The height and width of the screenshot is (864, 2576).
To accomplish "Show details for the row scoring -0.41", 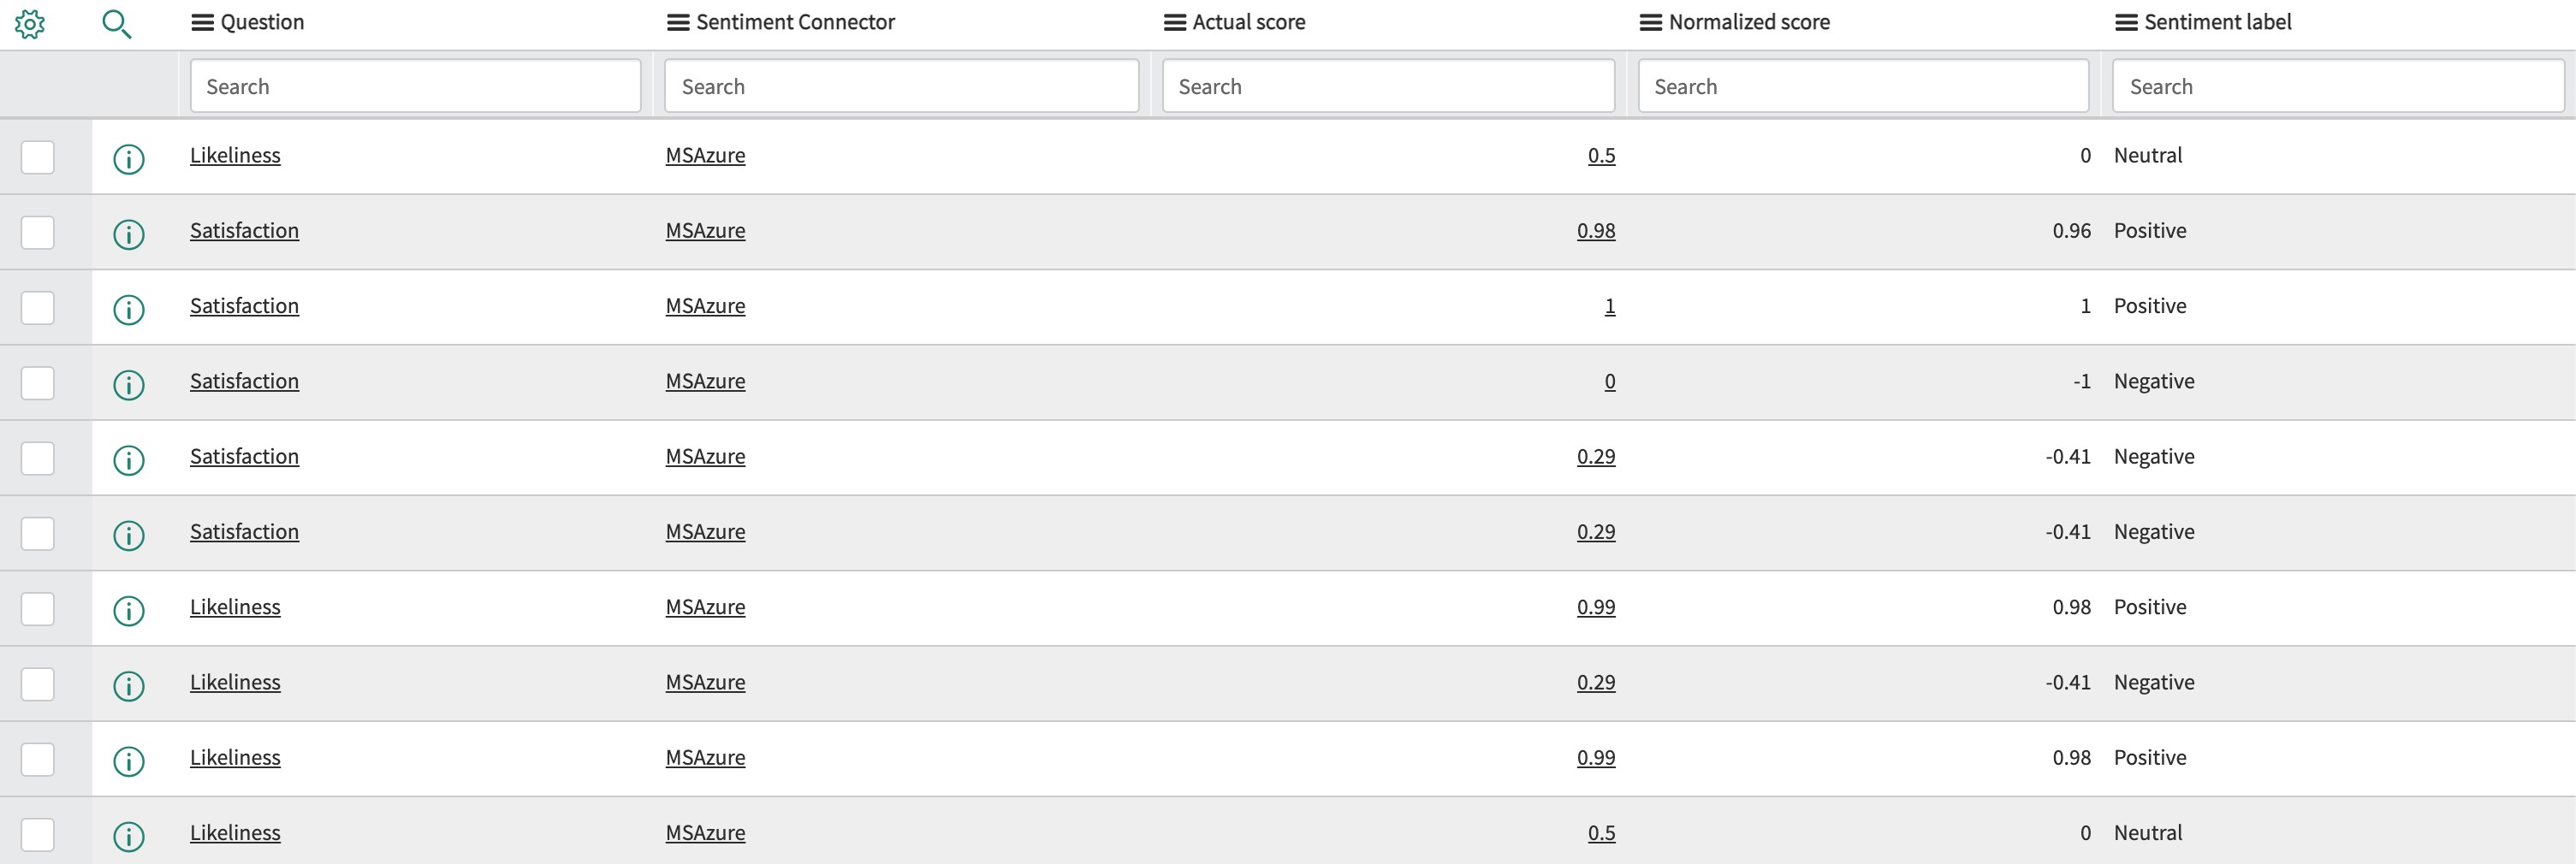I will tap(130, 457).
